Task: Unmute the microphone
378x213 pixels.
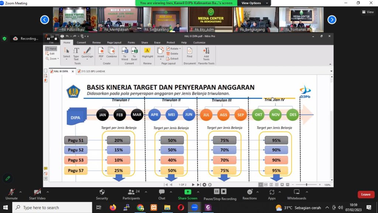Action: (x=11, y=192)
